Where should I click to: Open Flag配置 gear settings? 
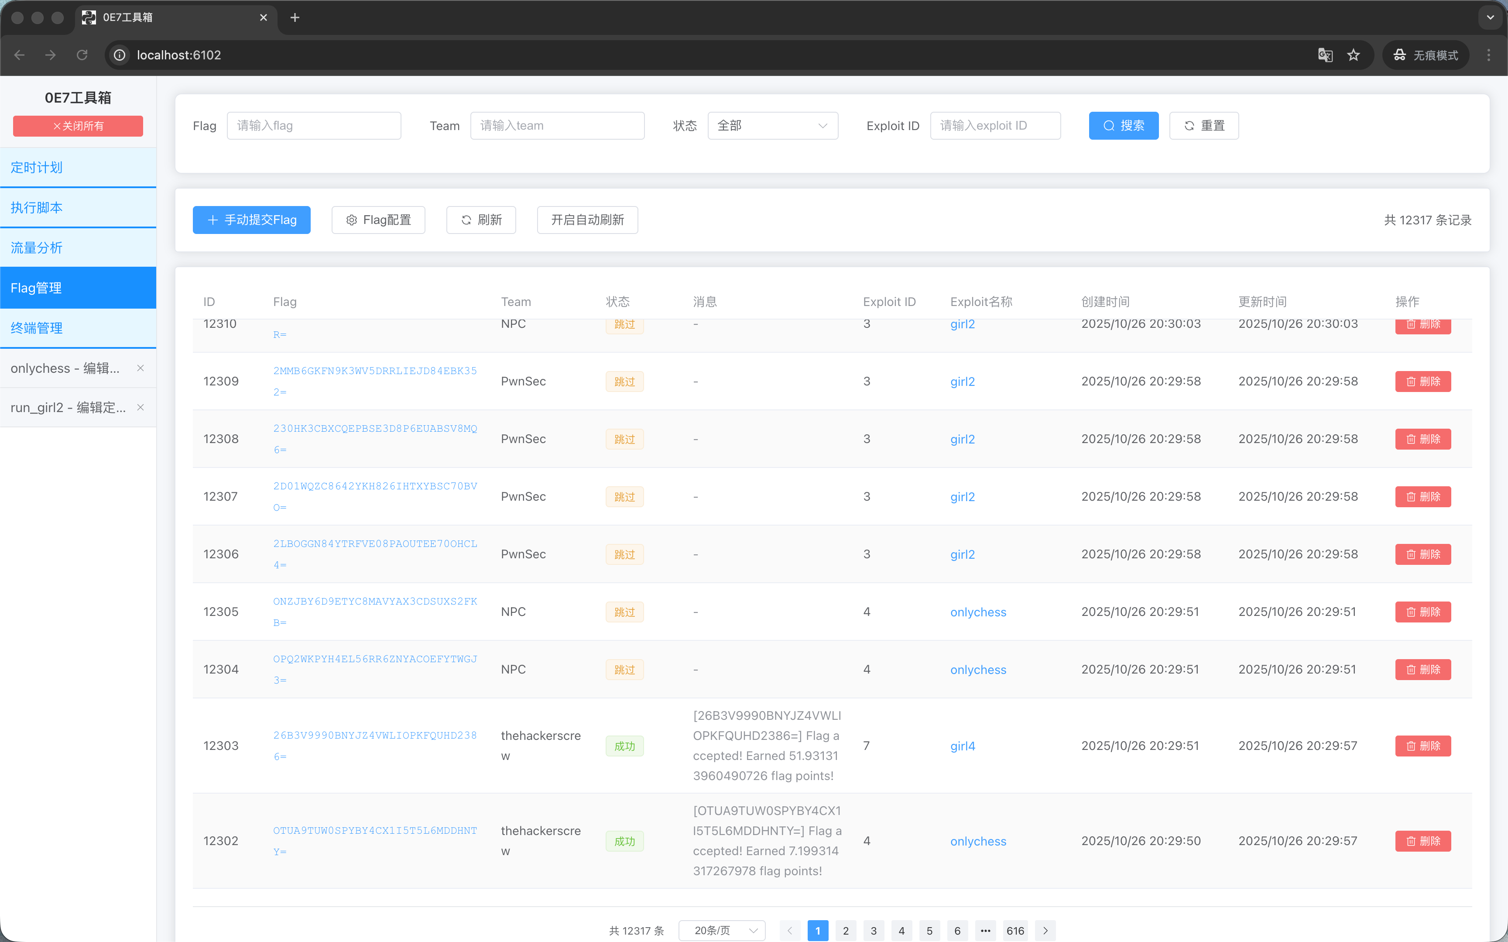point(378,220)
